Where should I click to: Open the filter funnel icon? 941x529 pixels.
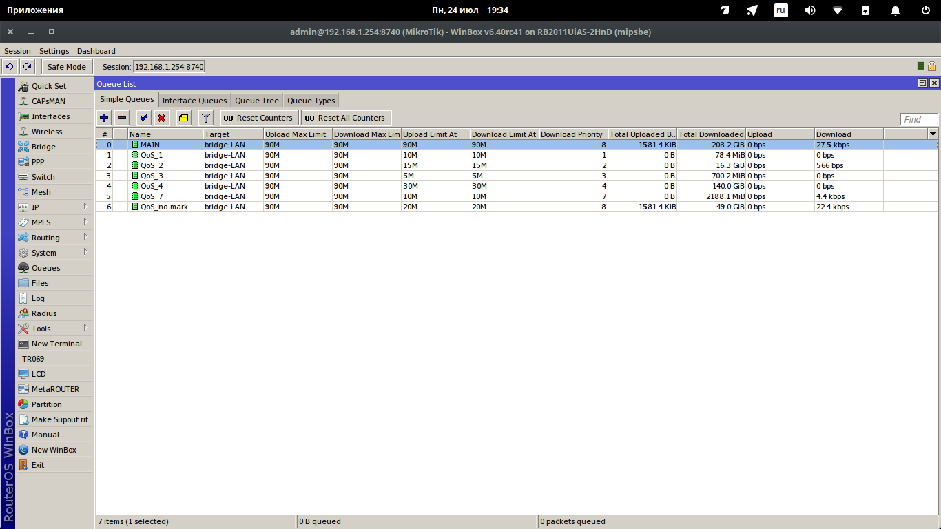[205, 118]
